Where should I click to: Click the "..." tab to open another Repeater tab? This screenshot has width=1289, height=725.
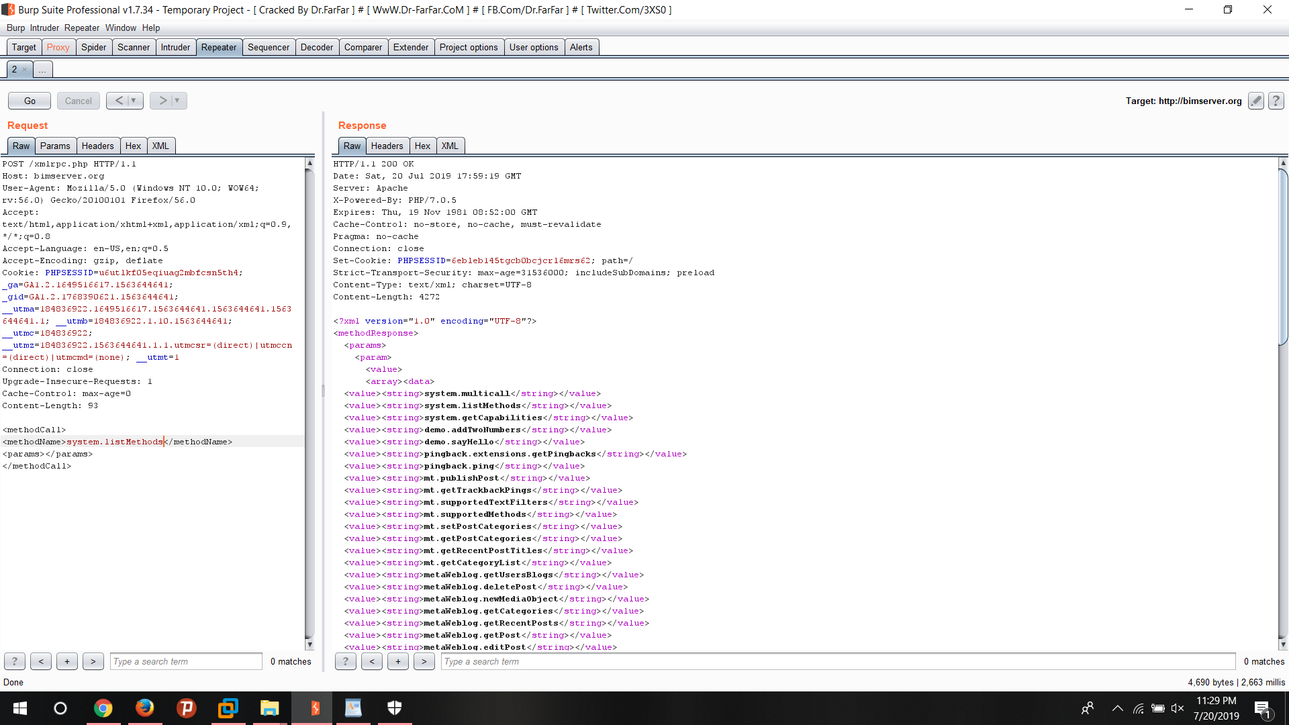coord(42,69)
